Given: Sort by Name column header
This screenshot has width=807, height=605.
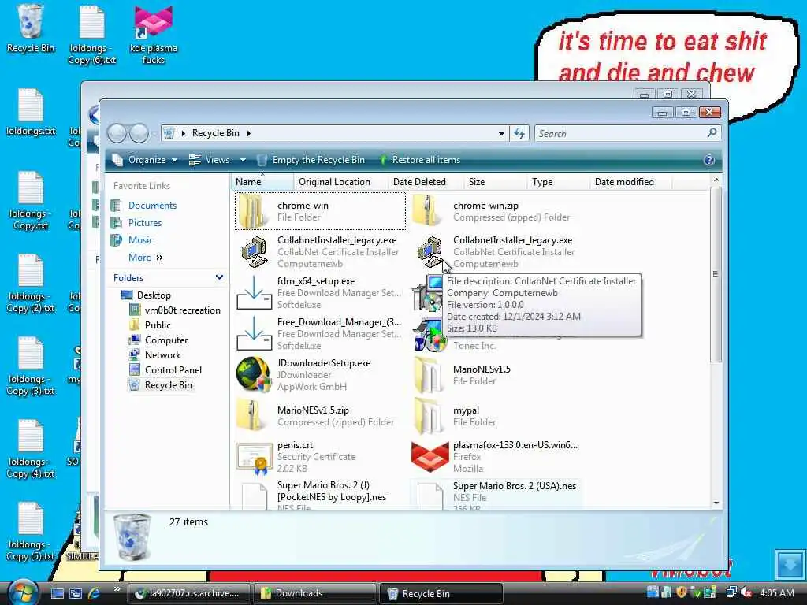Looking at the screenshot, I should coord(262,182).
